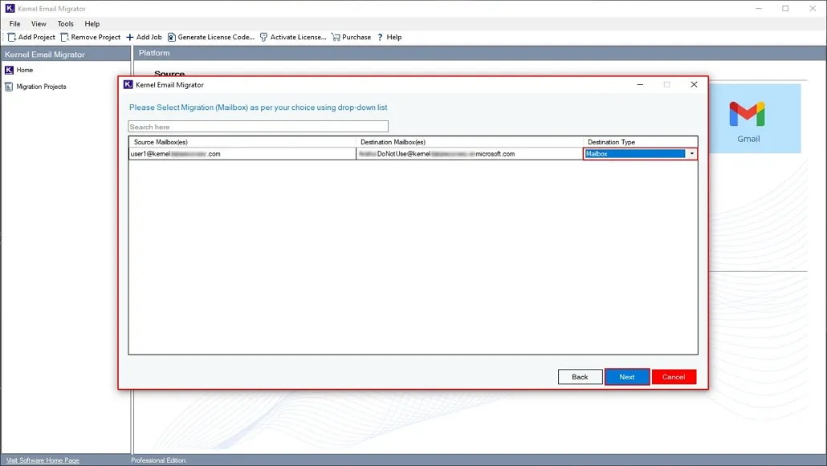Open the Destination Type Mailbox dropdown

coord(691,154)
